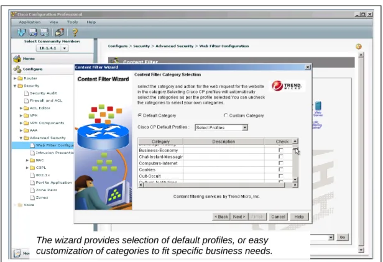Image resolution: width=383 pixels, height=262 pixels.
Task: Open the Tools menu
Action: pyautogui.click(x=72, y=22)
